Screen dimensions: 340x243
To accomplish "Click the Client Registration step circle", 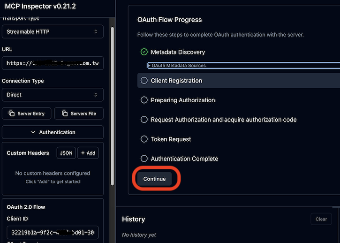I will 144,81.
